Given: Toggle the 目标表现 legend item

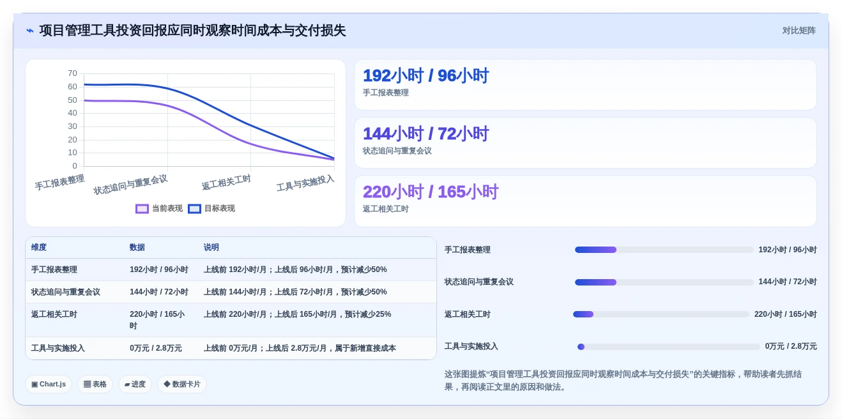Looking at the screenshot, I should coord(211,208).
